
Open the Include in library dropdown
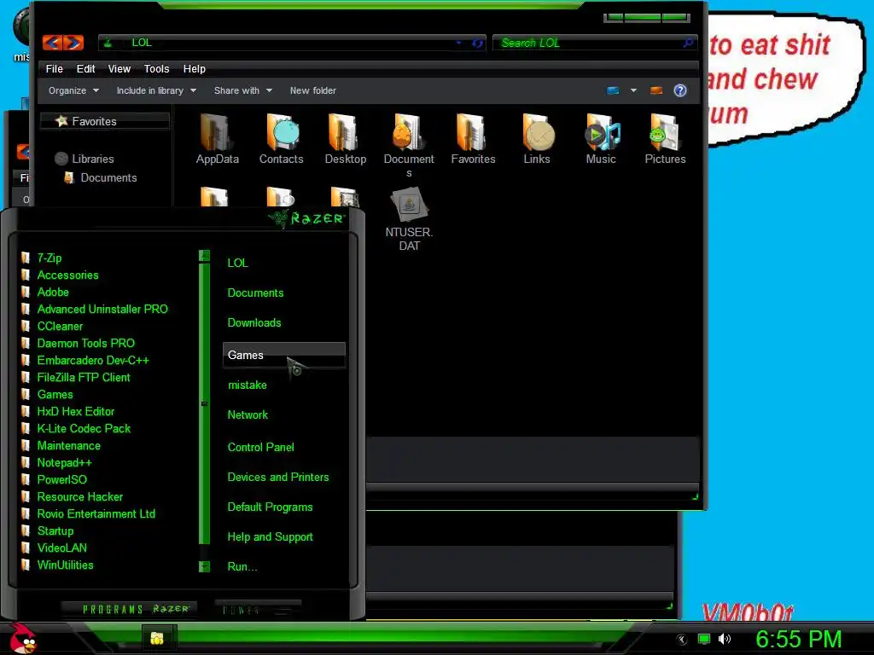click(x=156, y=90)
